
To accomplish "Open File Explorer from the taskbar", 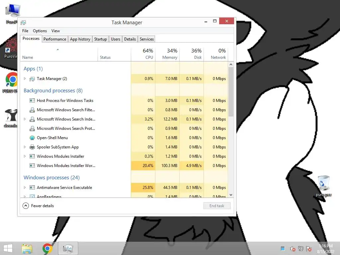I will [x=27, y=248].
